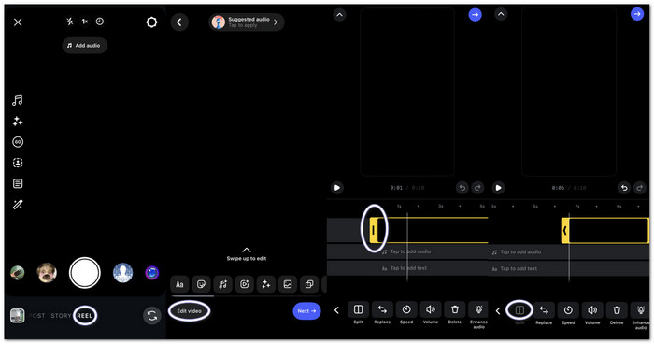Select the REEL mode tab
Screen dimensions: 654x344
point(85,316)
